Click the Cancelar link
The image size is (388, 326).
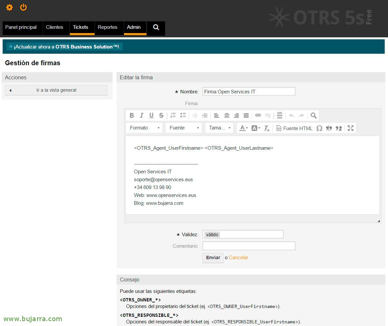click(x=238, y=258)
